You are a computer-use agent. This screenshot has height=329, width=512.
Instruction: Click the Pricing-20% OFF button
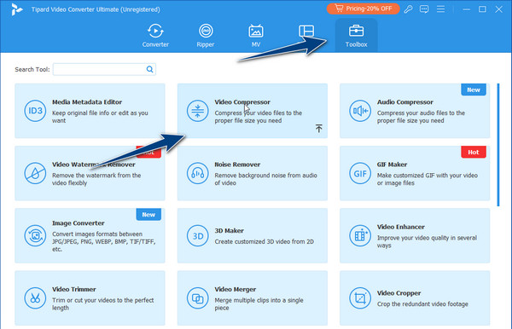364,9
